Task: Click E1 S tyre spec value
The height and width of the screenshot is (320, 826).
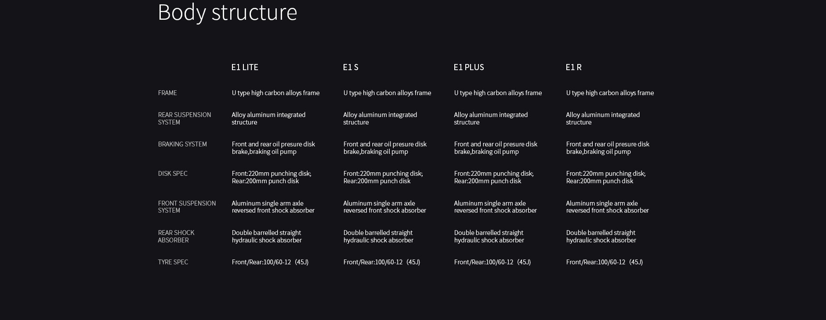Action: point(381,262)
